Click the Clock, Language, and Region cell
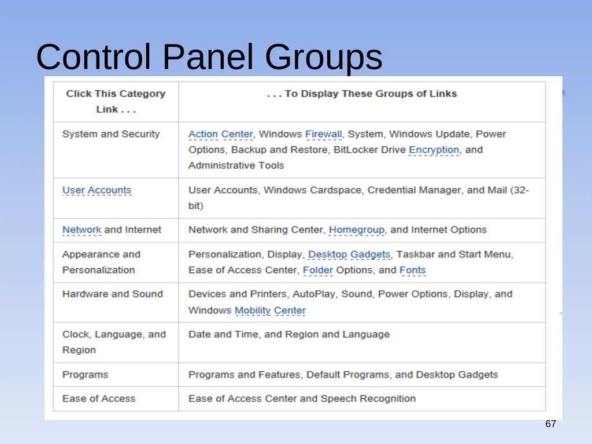 (116, 342)
